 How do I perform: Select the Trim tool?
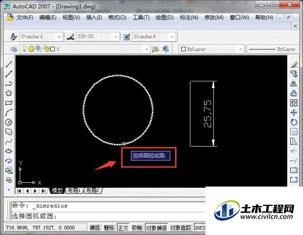pos(294,151)
